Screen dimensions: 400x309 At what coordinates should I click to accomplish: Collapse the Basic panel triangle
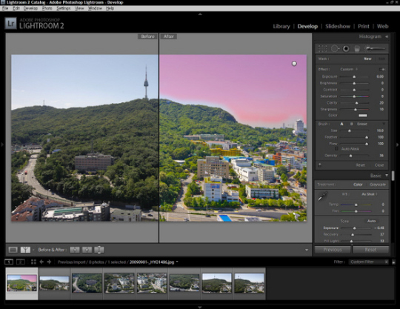click(x=387, y=176)
